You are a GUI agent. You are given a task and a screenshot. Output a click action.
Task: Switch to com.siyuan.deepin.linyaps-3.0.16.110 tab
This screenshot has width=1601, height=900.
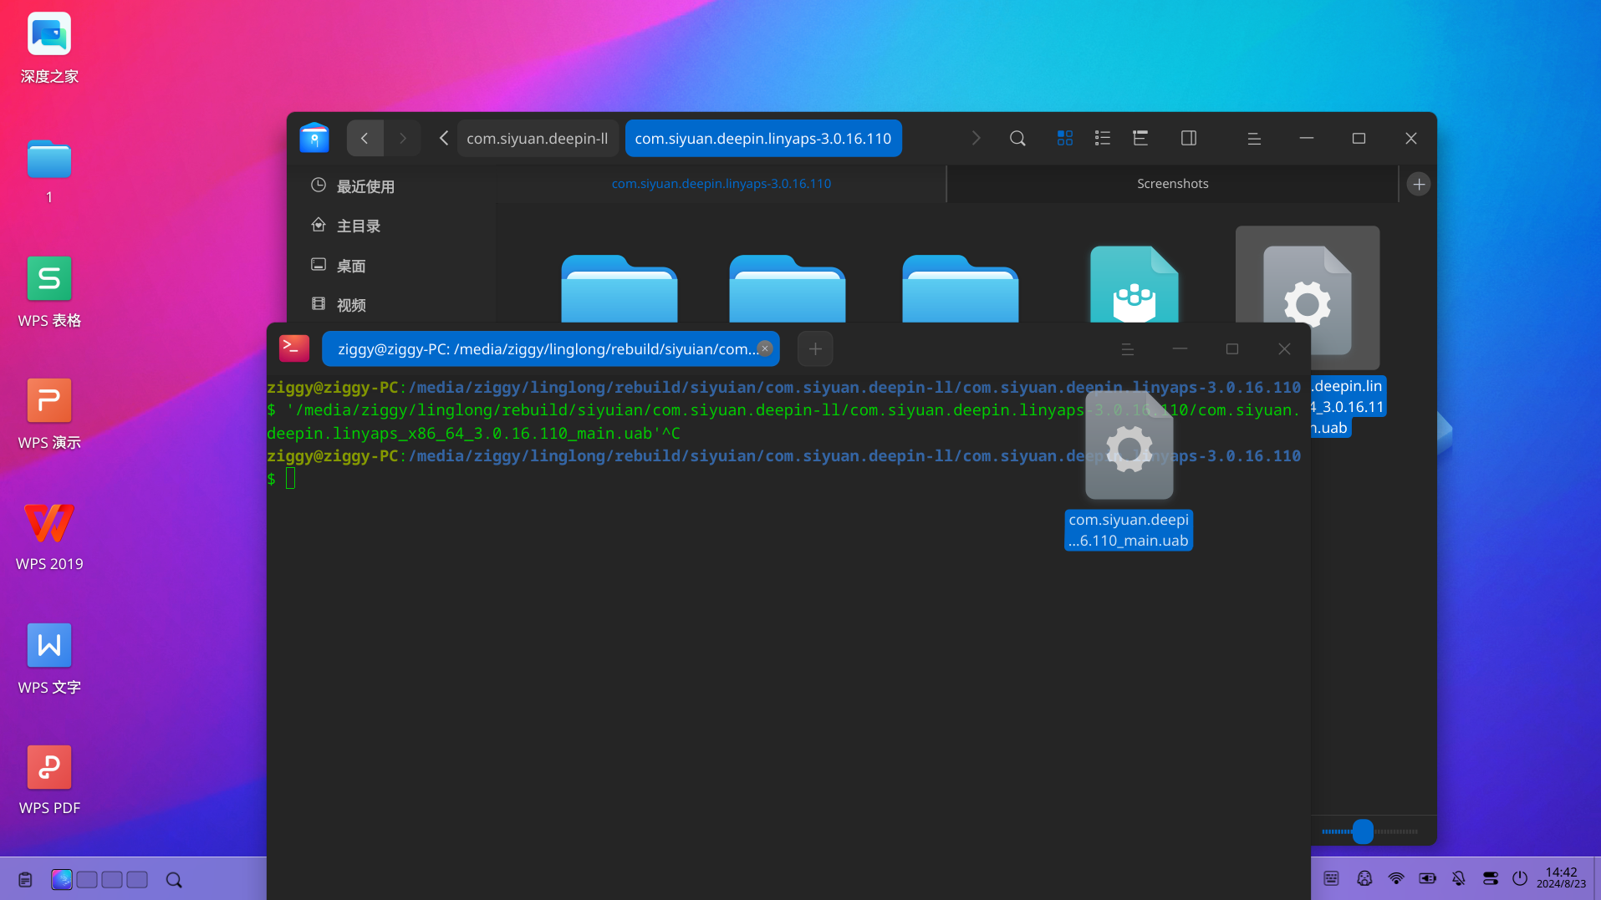pyautogui.click(x=721, y=184)
